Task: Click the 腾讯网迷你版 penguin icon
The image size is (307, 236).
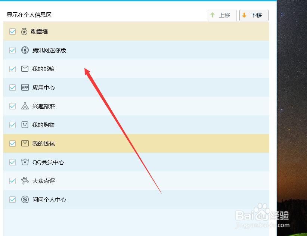Action: click(x=25, y=50)
